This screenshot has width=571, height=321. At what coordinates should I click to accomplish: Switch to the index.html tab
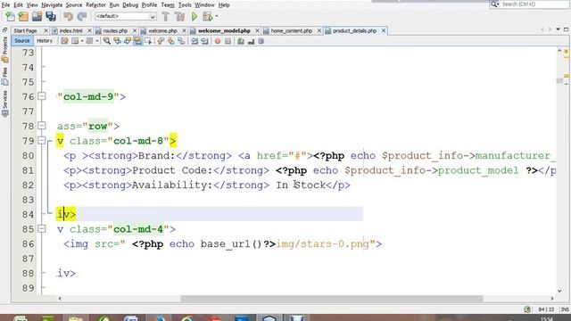click(x=70, y=31)
